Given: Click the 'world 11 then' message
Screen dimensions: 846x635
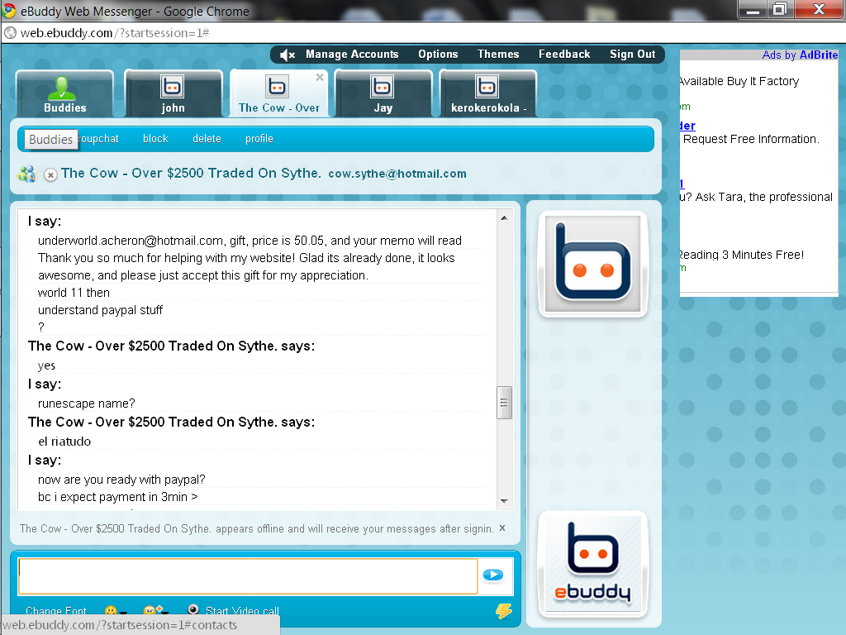Looking at the screenshot, I should tap(74, 293).
